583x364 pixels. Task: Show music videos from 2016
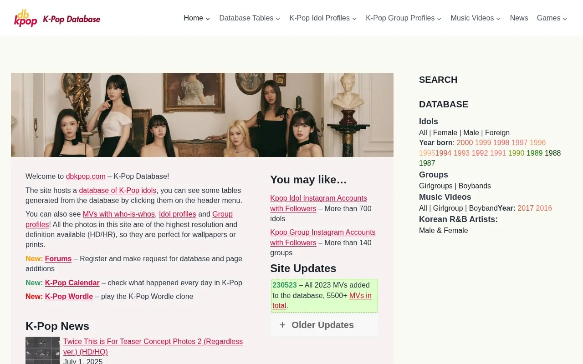pos(544,208)
